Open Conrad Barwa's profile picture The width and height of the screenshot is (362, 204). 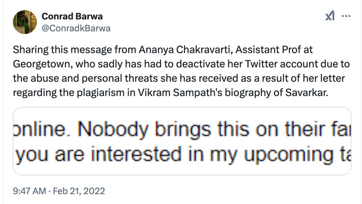25,22
